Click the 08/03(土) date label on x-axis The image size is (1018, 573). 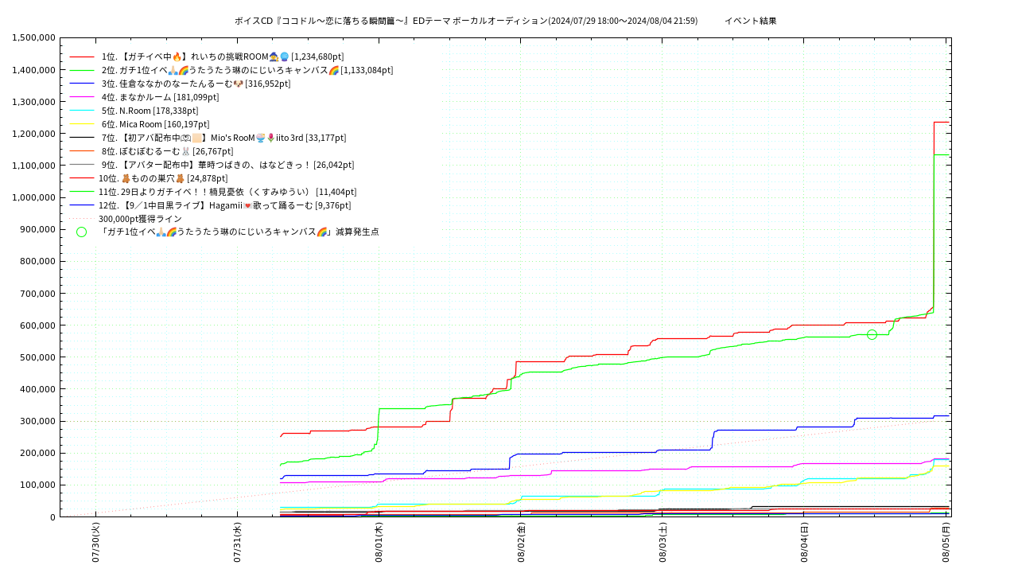[662, 543]
